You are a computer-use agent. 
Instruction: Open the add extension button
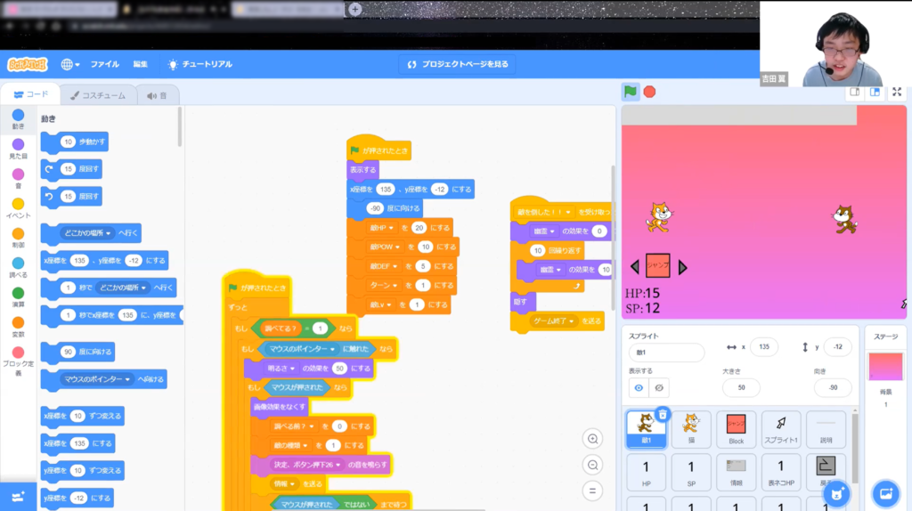click(x=18, y=497)
